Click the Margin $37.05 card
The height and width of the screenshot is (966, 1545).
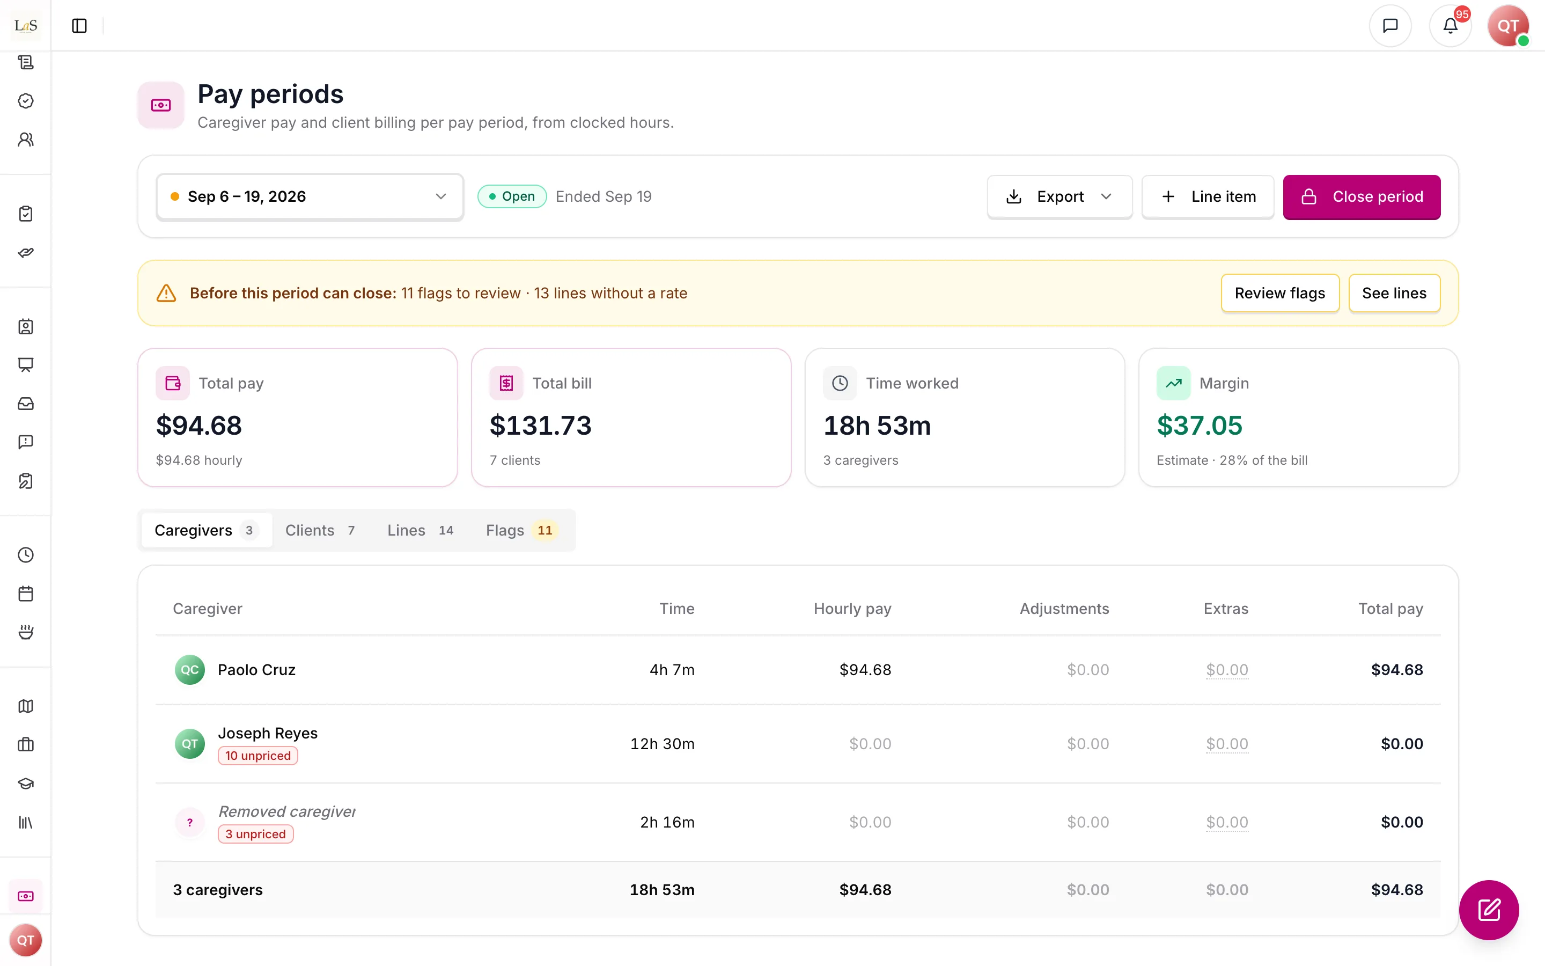coord(1298,417)
